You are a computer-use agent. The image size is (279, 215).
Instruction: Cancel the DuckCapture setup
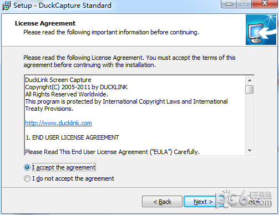(x=251, y=202)
